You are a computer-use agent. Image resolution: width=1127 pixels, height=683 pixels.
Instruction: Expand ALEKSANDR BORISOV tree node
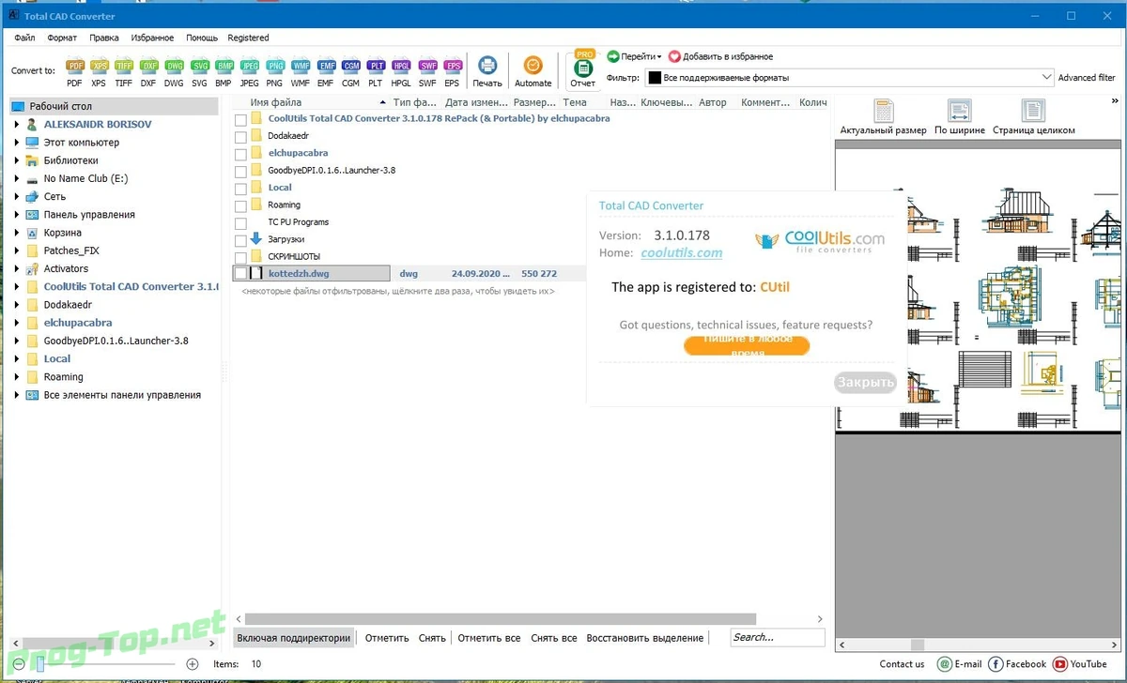17,125
